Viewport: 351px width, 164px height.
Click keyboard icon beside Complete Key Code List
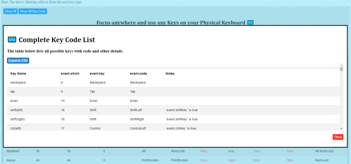coord(12,40)
